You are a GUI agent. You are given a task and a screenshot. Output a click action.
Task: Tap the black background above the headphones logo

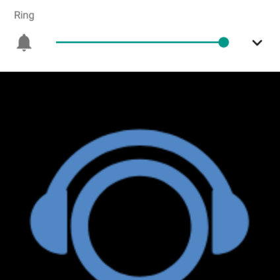pos(140,100)
